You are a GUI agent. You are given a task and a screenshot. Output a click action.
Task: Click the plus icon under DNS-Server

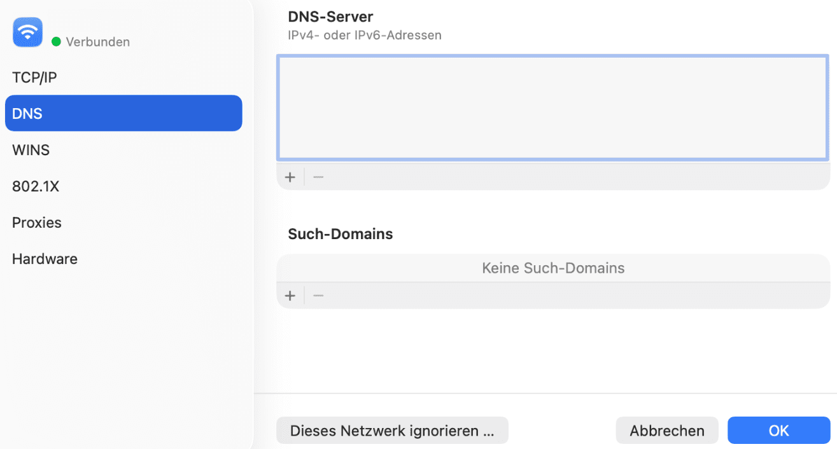[290, 177]
